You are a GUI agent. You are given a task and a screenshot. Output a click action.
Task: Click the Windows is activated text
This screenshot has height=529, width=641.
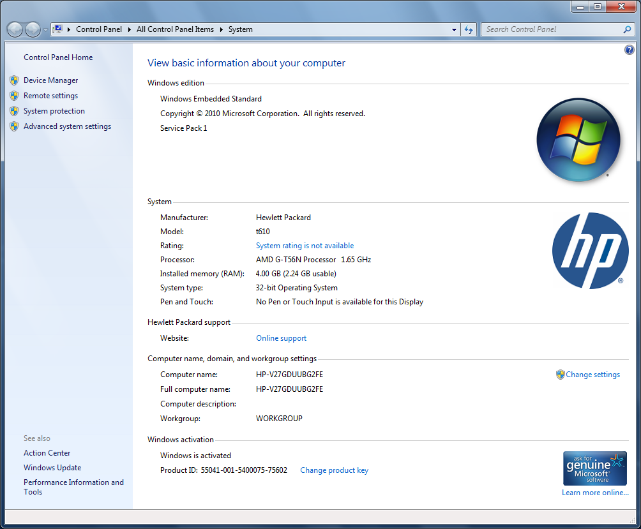pyautogui.click(x=195, y=456)
